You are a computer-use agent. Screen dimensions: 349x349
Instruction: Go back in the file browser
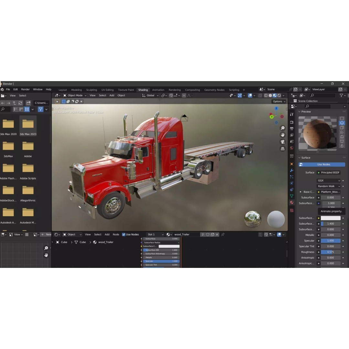3,103
